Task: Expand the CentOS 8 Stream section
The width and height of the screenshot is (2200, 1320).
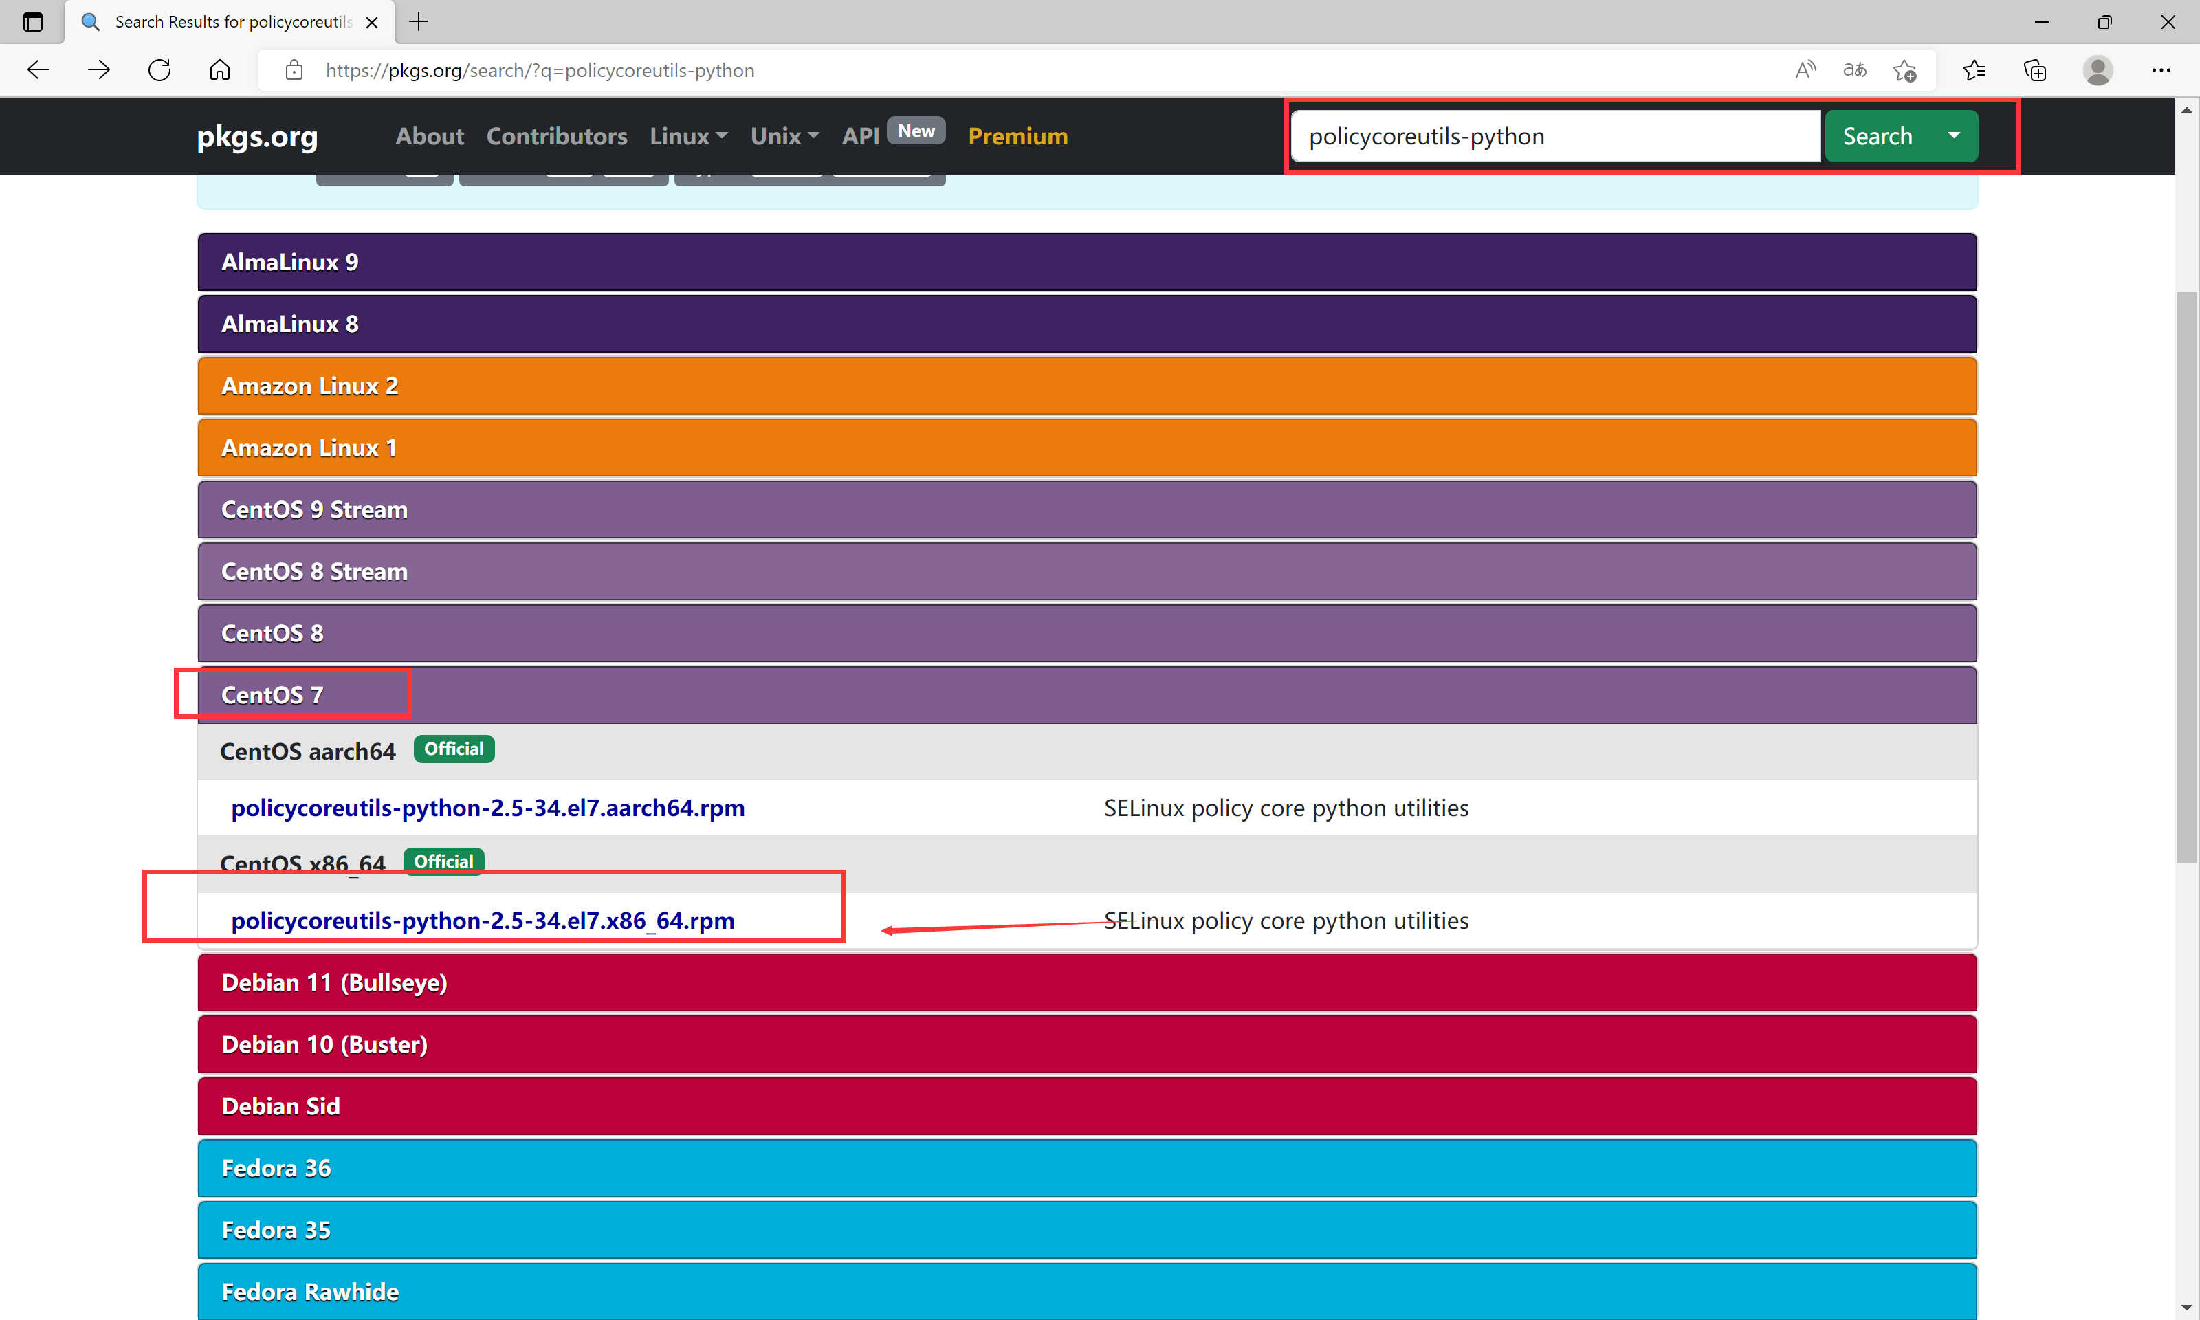Action: [1087, 571]
